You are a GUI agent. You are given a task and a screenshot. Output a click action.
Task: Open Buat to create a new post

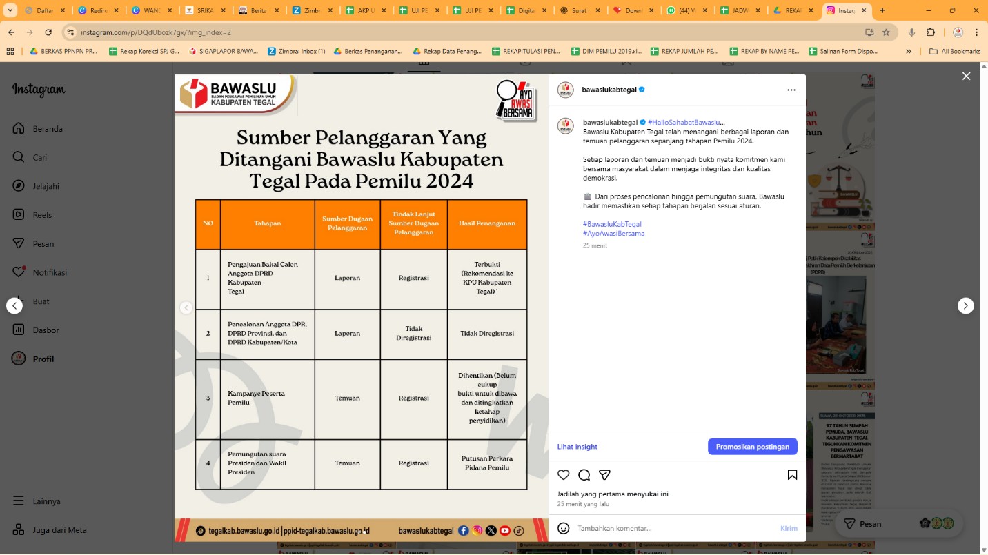[x=40, y=301]
